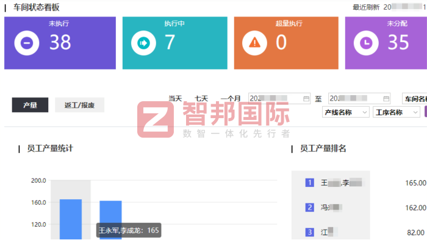Viewport: 427px width, 240px height.
Task: Click the 162.00 ranking value
Action: [415, 208]
